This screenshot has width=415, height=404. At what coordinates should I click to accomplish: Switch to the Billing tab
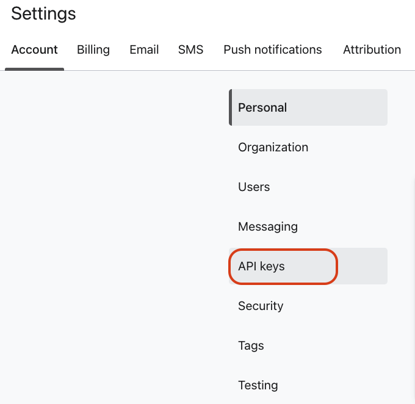(x=93, y=50)
